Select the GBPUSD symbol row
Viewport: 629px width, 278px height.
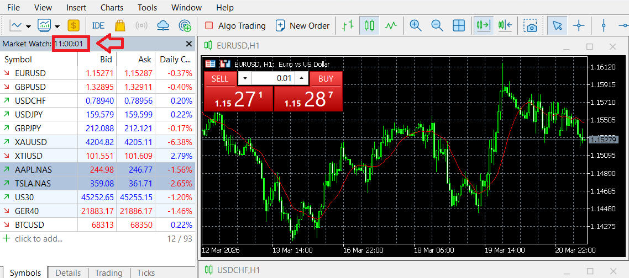97,87
